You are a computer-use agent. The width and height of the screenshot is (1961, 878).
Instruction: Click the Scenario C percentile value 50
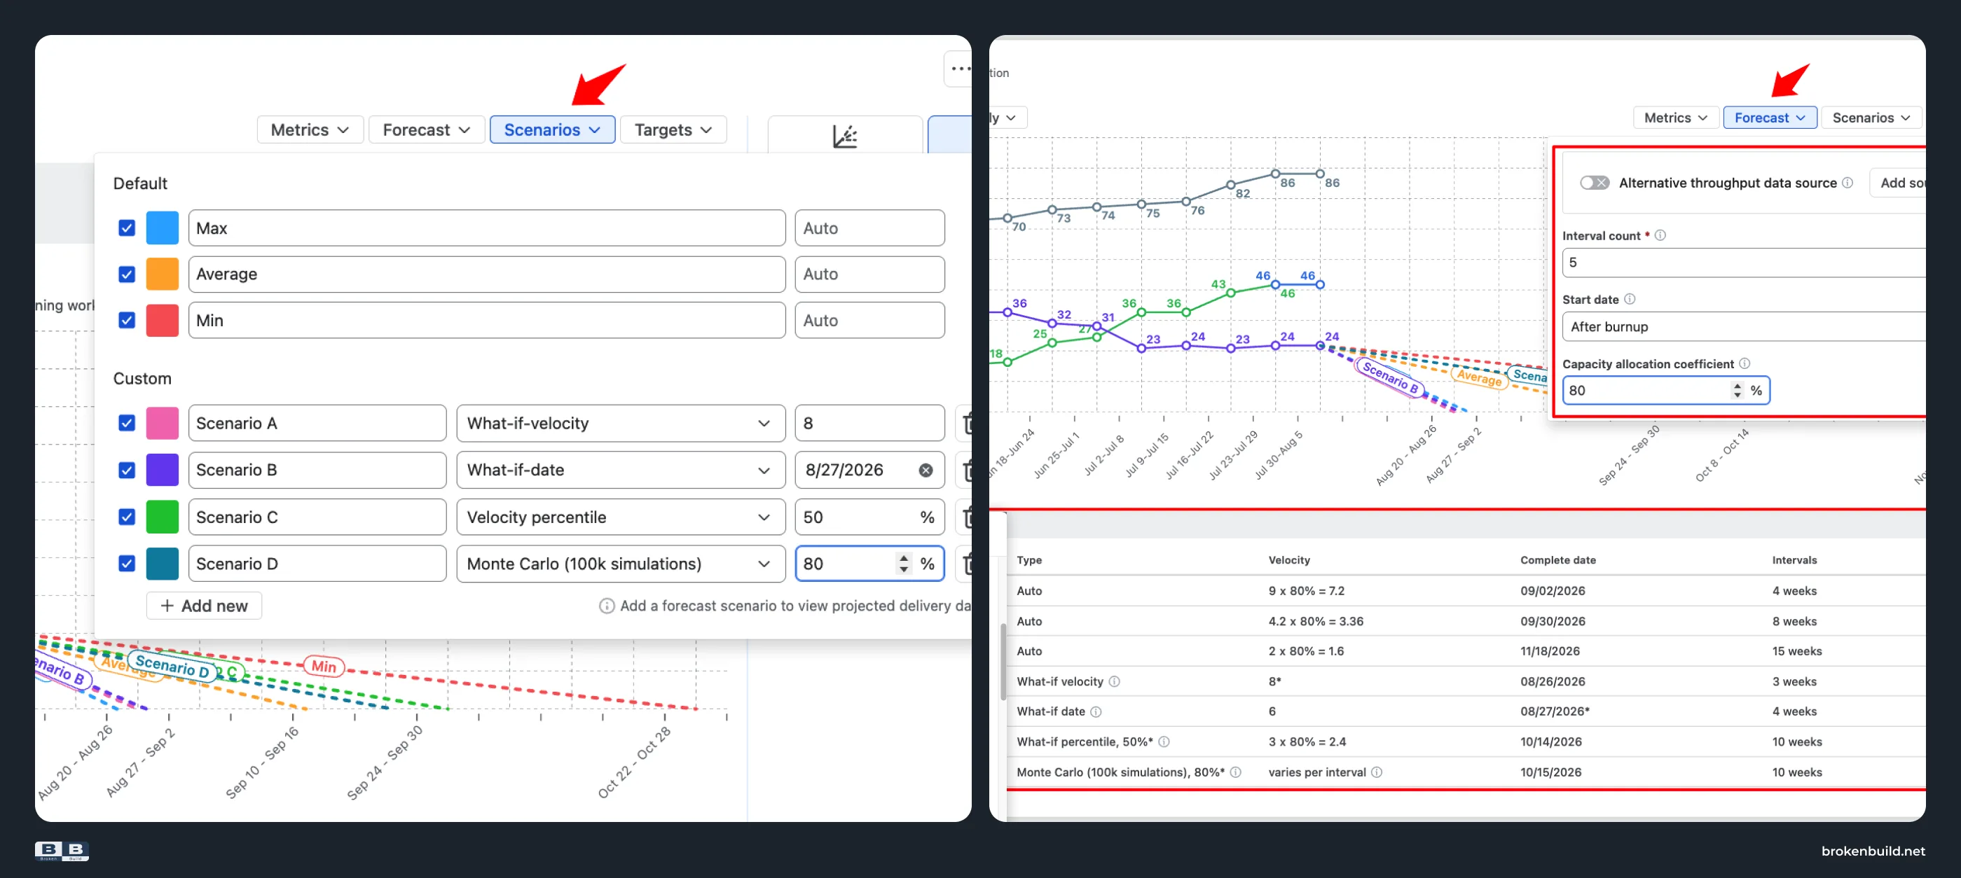point(869,517)
